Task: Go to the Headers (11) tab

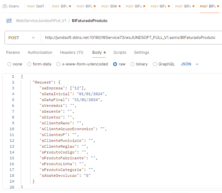Action: 71,52
